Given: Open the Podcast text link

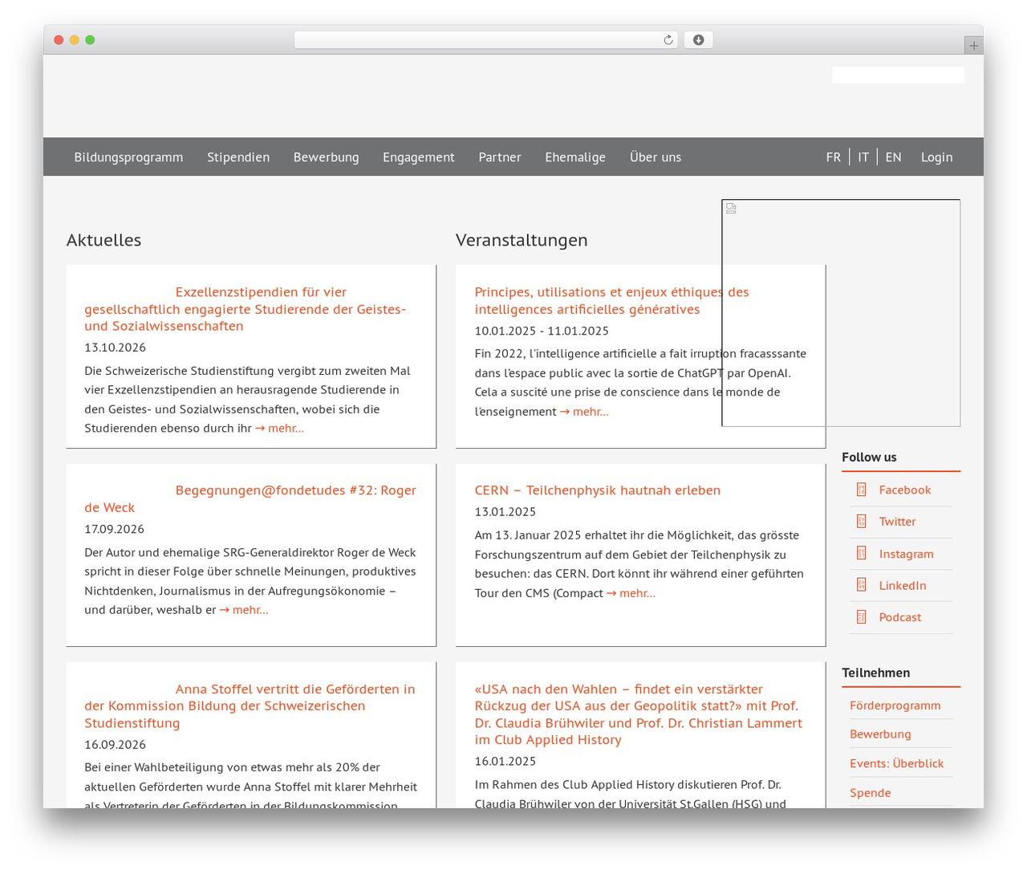Looking at the screenshot, I should 899,617.
